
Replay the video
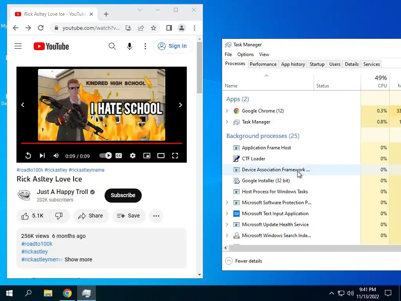(x=28, y=156)
